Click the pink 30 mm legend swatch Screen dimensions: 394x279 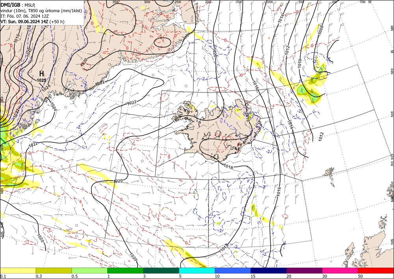(340, 270)
